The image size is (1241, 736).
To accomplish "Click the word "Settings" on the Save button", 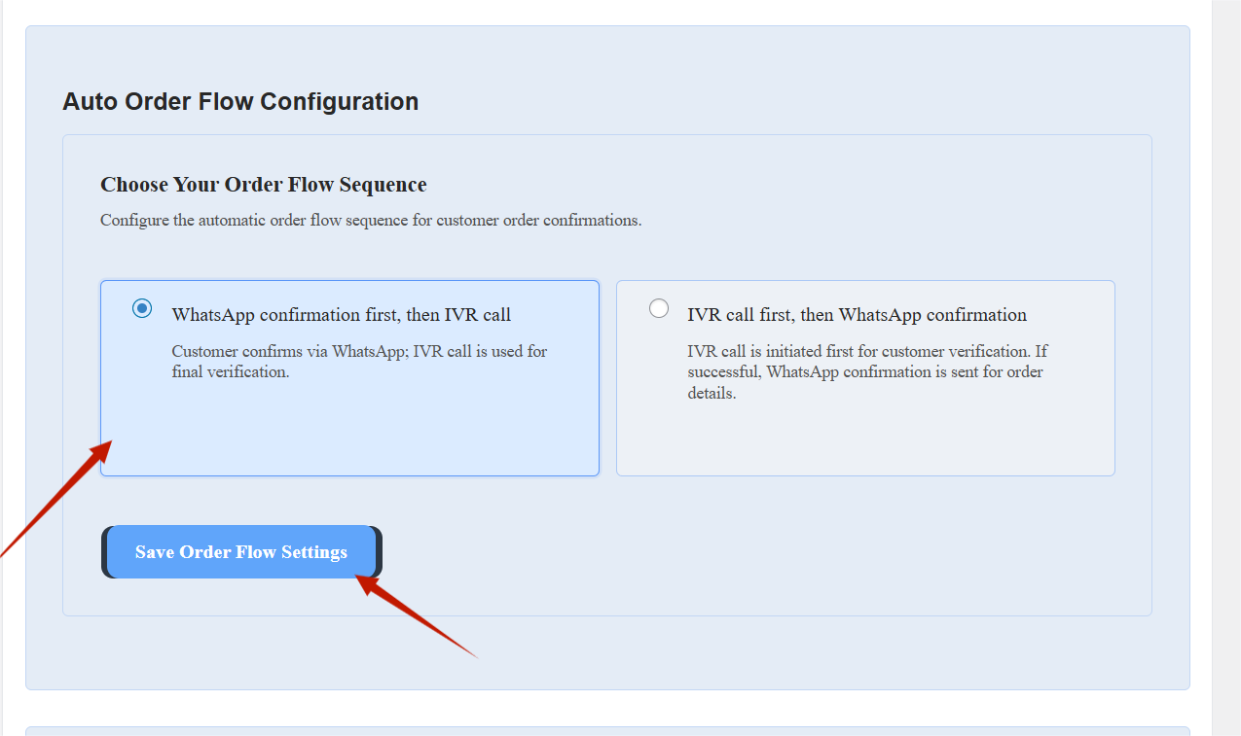I will coord(314,552).
